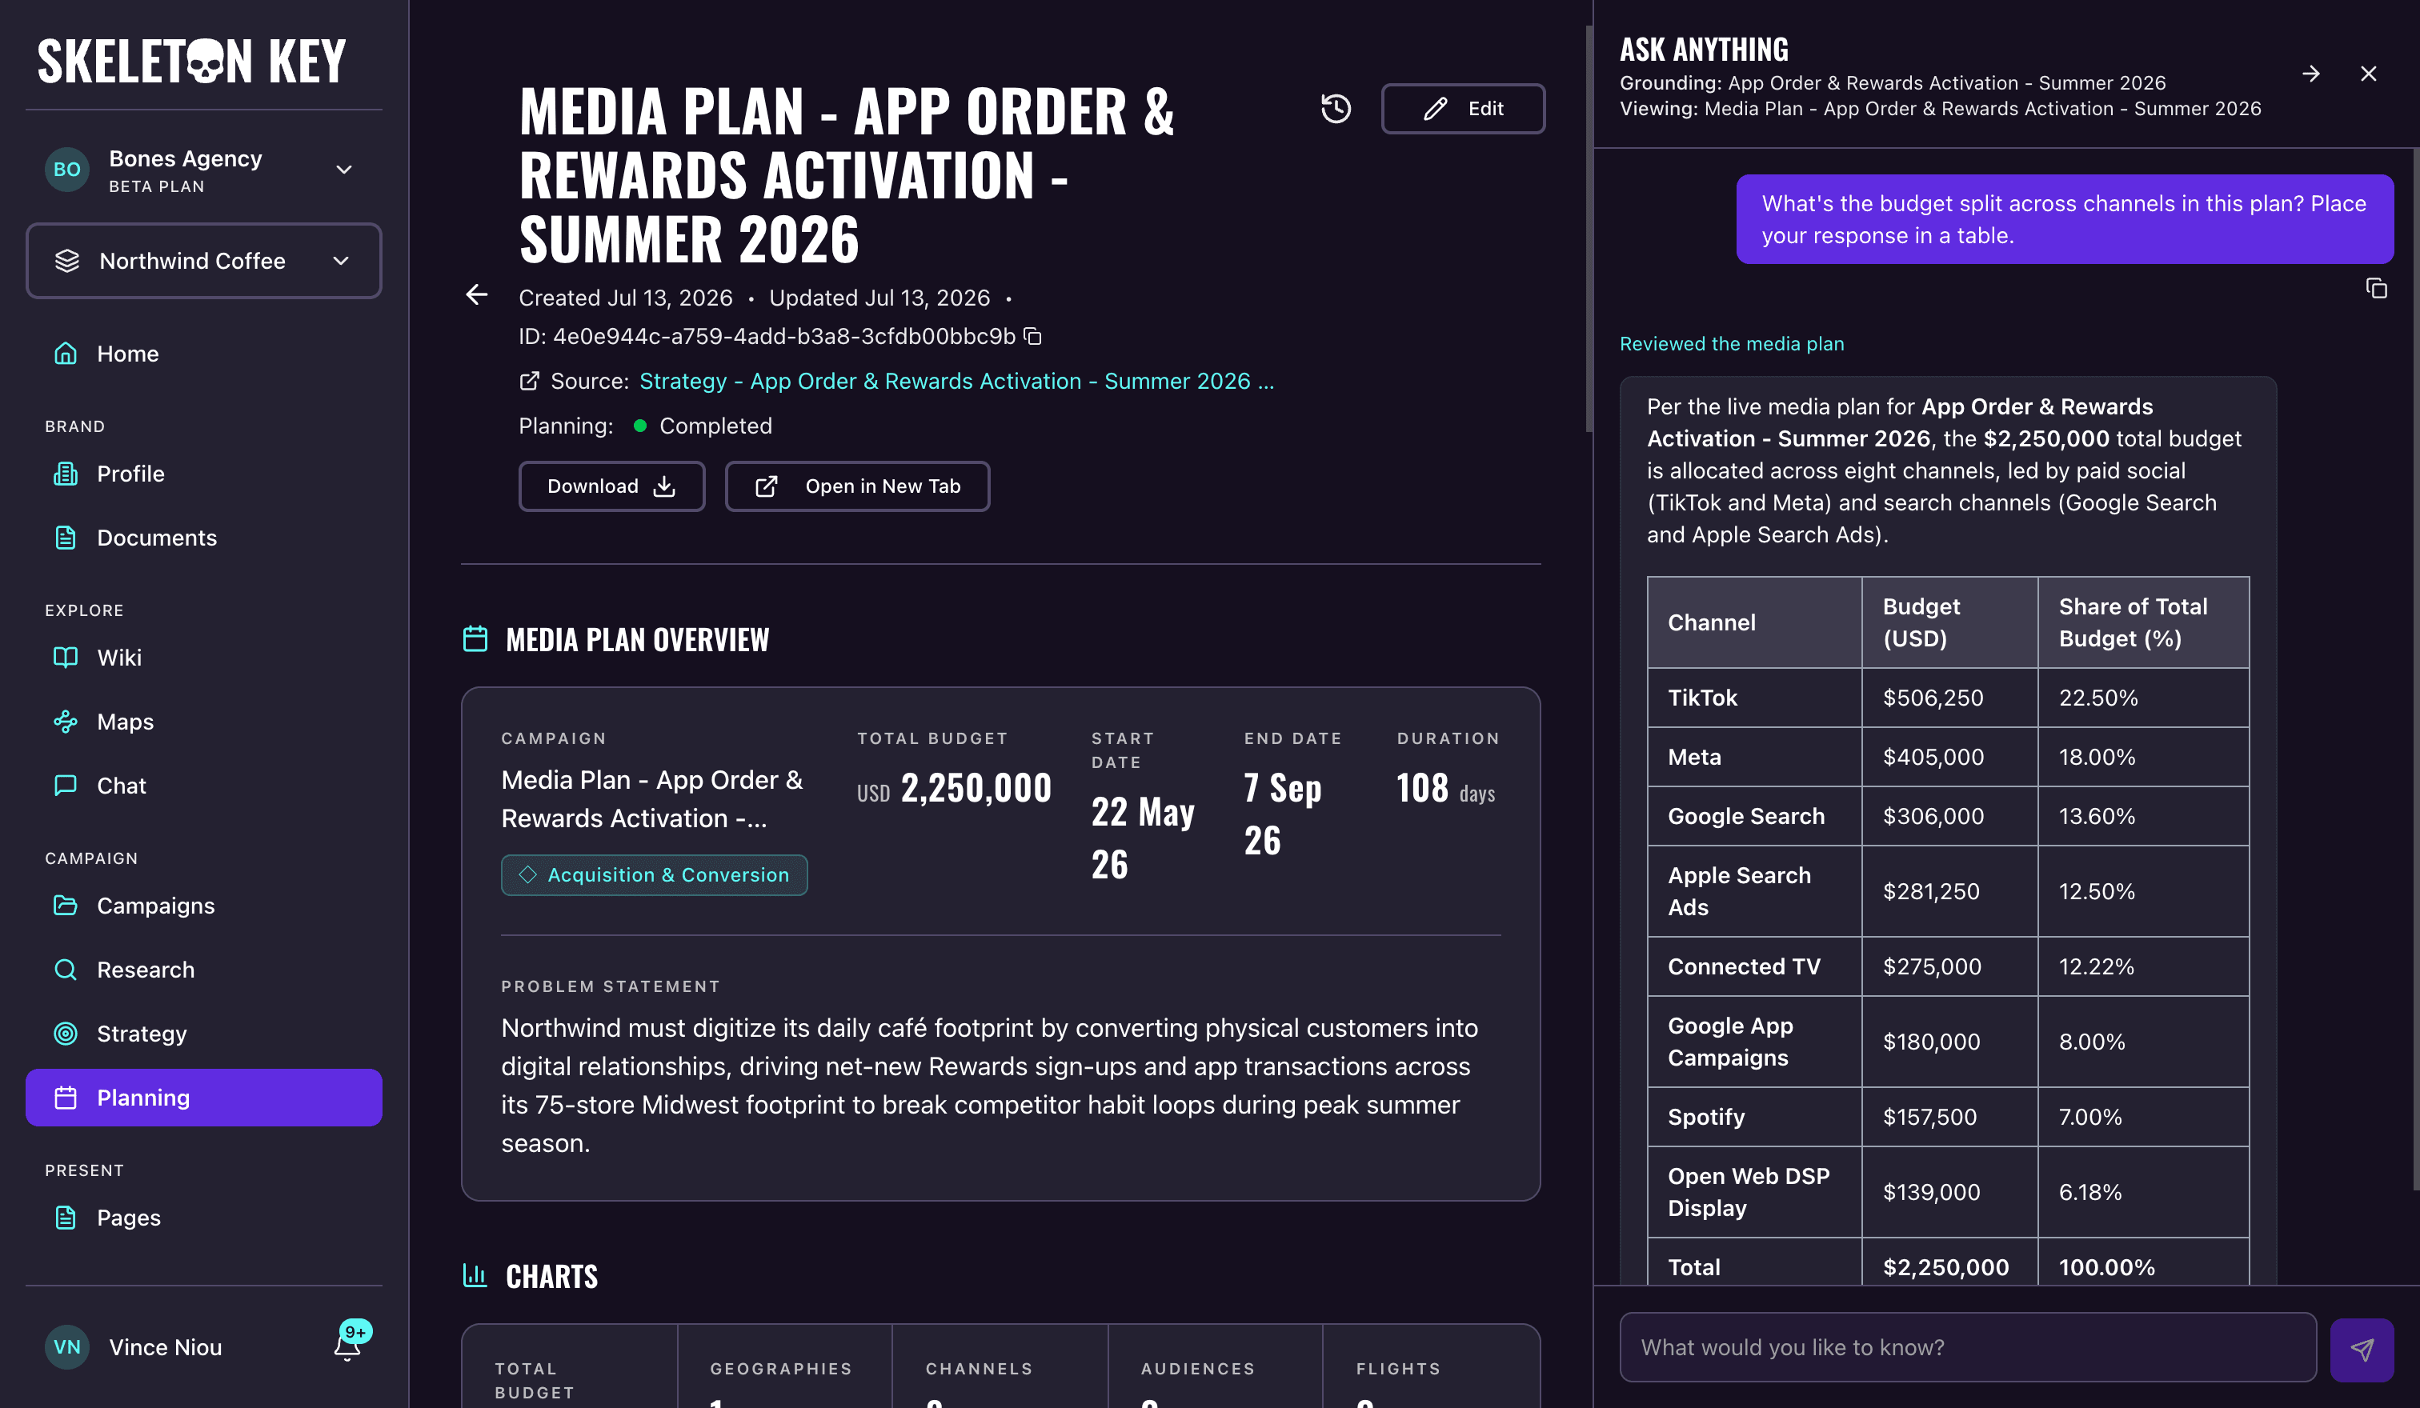Open brand Profile page
Image resolution: width=2420 pixels, height=1408 pixels.
203,474
